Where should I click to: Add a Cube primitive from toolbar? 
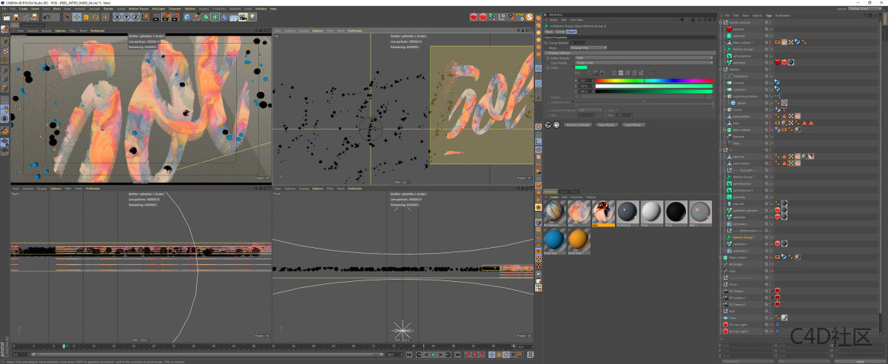(187, 16)
